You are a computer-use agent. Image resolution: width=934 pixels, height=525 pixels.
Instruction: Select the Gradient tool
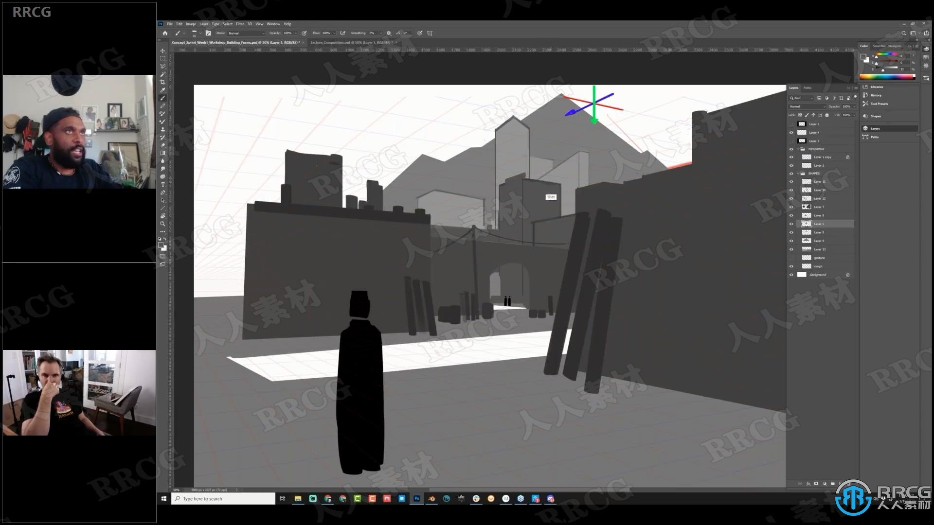click(162, 153)
